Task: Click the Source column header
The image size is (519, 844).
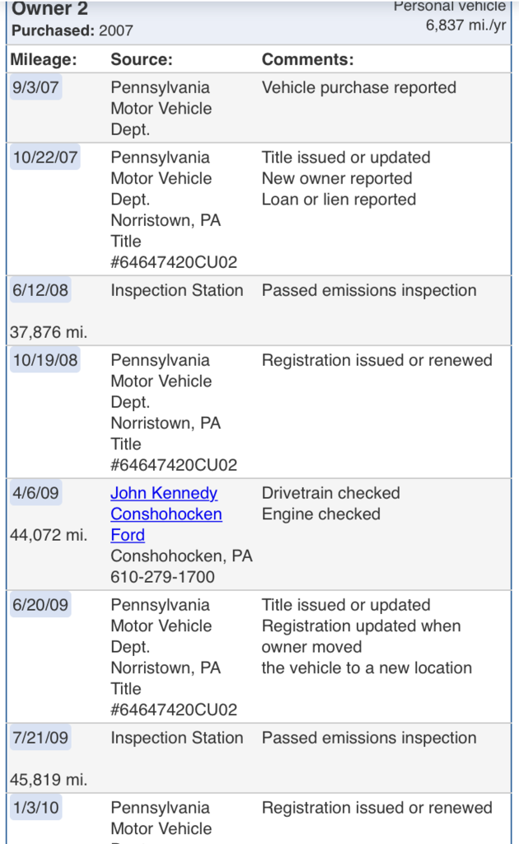Action: coord(142,59)
